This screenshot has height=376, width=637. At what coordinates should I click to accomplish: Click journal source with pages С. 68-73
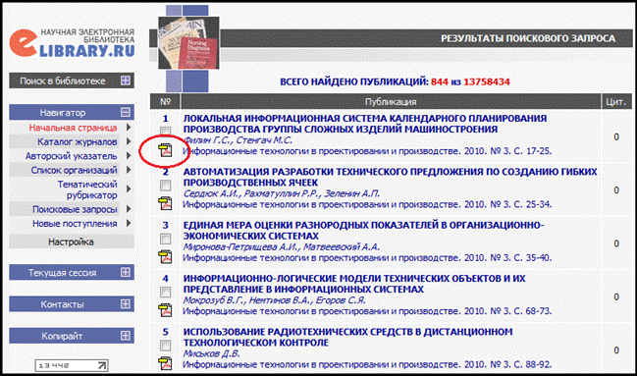point(367,311)
